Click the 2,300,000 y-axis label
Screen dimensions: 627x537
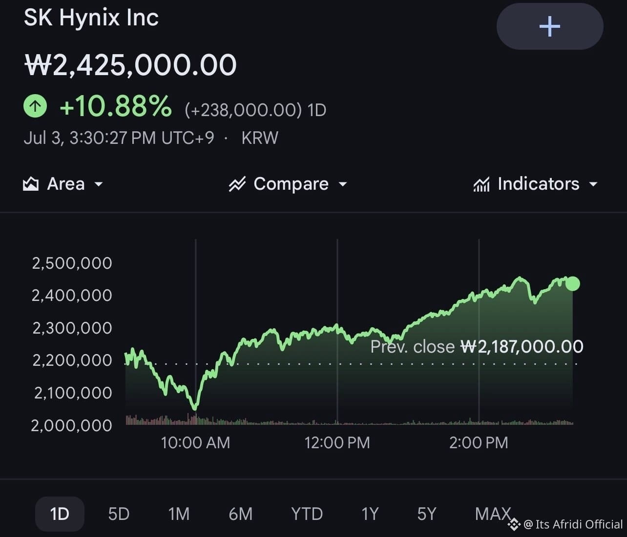click(x=72, y=328)
